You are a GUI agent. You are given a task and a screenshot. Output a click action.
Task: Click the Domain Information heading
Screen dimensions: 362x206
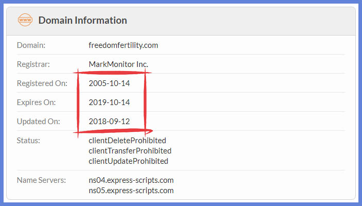[83, 21]
